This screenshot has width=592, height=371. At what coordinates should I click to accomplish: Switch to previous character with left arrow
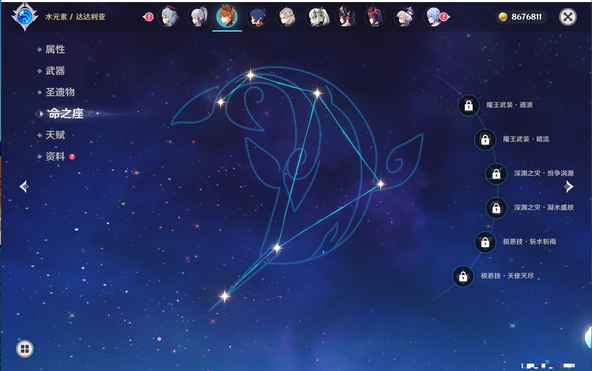click(x=24, y=187)
